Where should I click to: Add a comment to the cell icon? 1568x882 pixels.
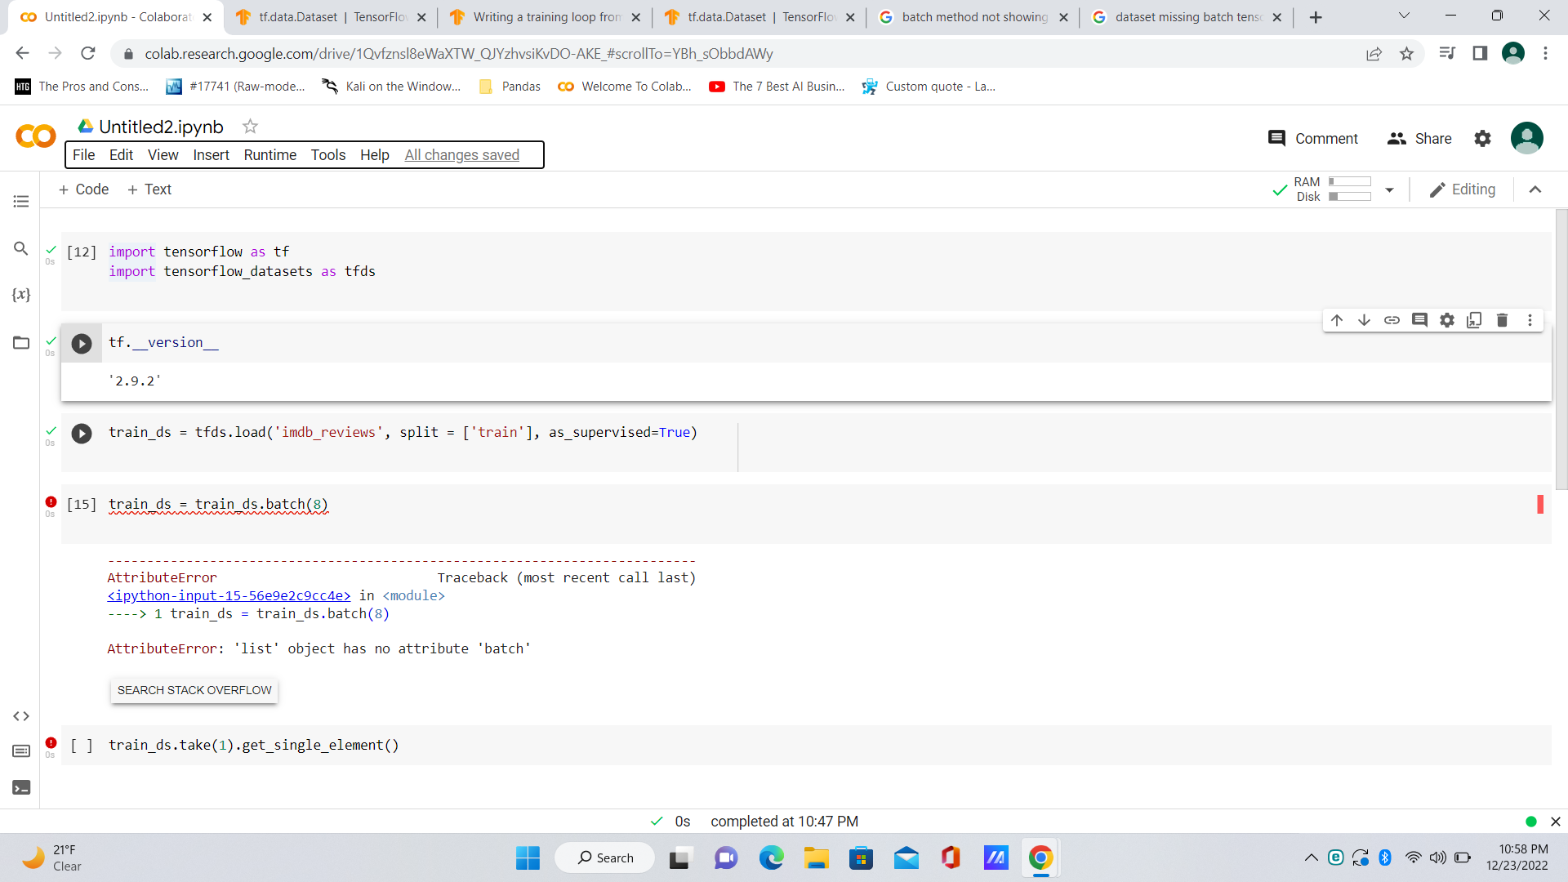[1419, 320]
